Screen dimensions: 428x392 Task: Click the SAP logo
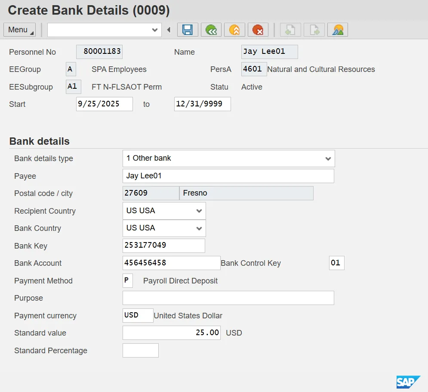point(408,382)
